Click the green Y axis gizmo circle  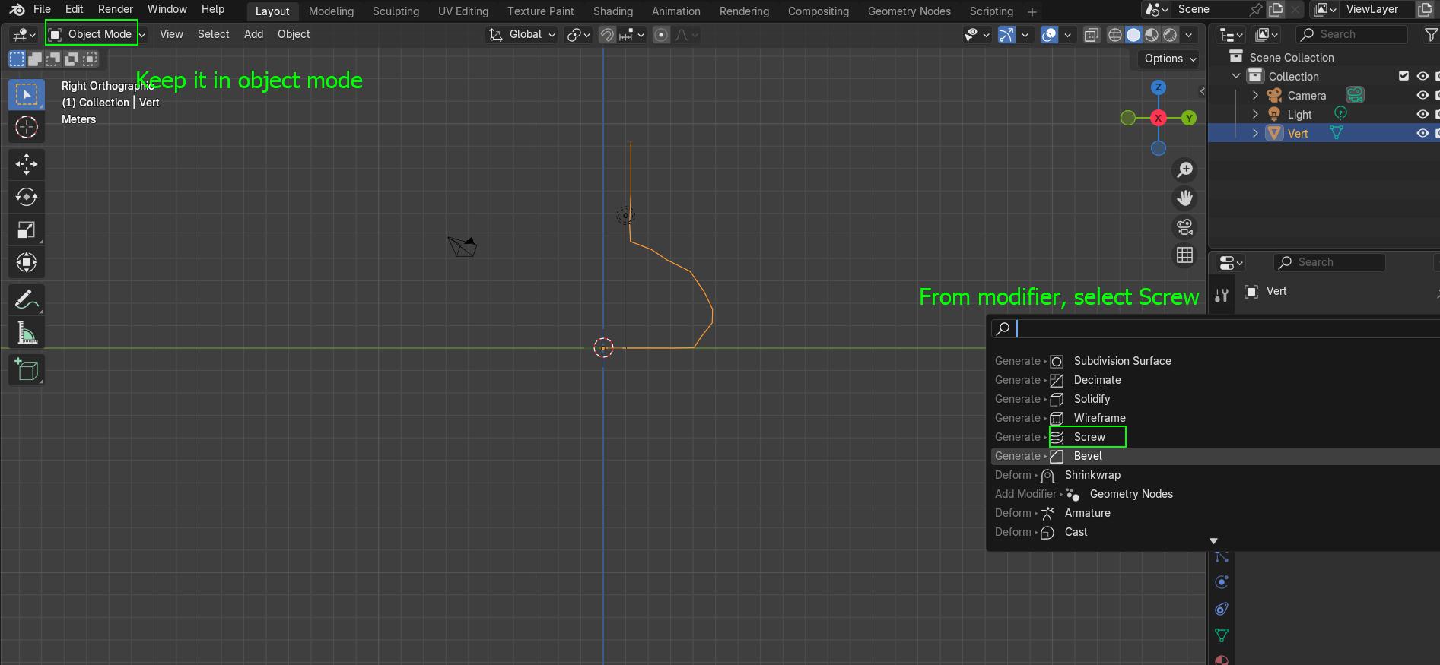tap(1189, 118)
